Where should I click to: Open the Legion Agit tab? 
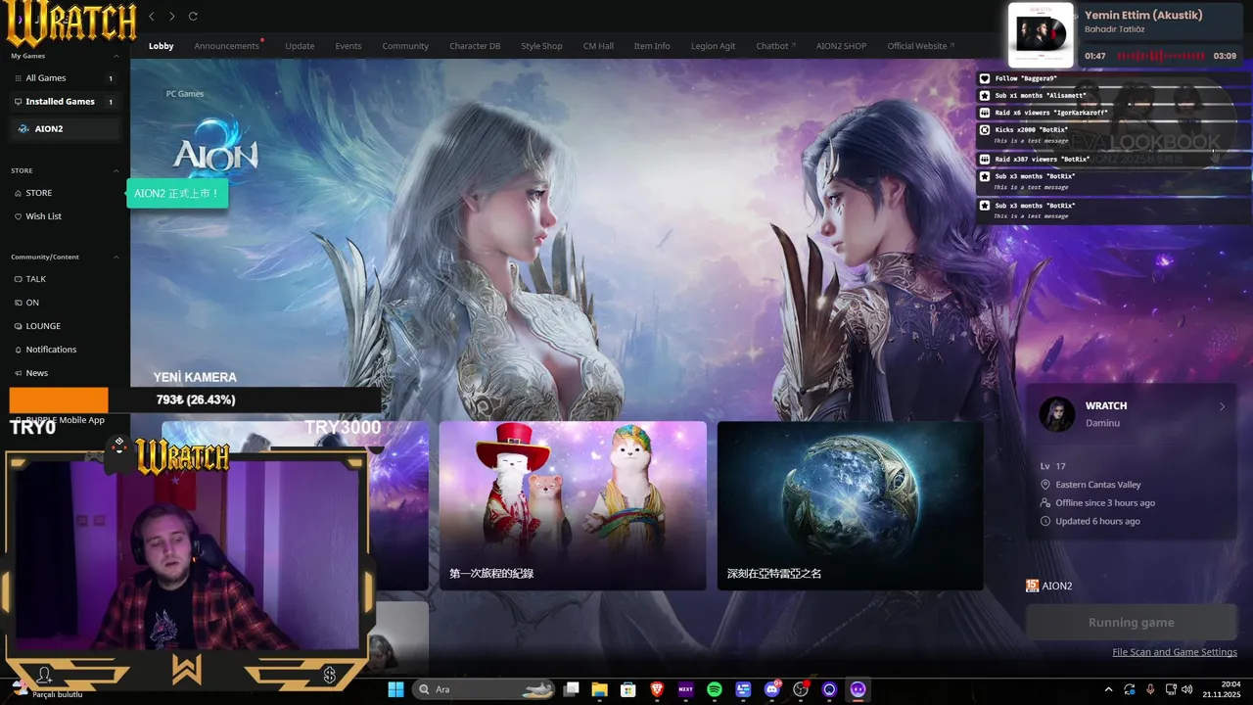[x=713, y=46]
